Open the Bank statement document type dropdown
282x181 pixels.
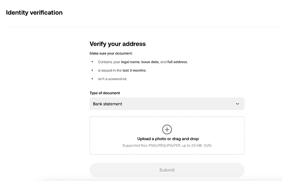coord(167,104)
